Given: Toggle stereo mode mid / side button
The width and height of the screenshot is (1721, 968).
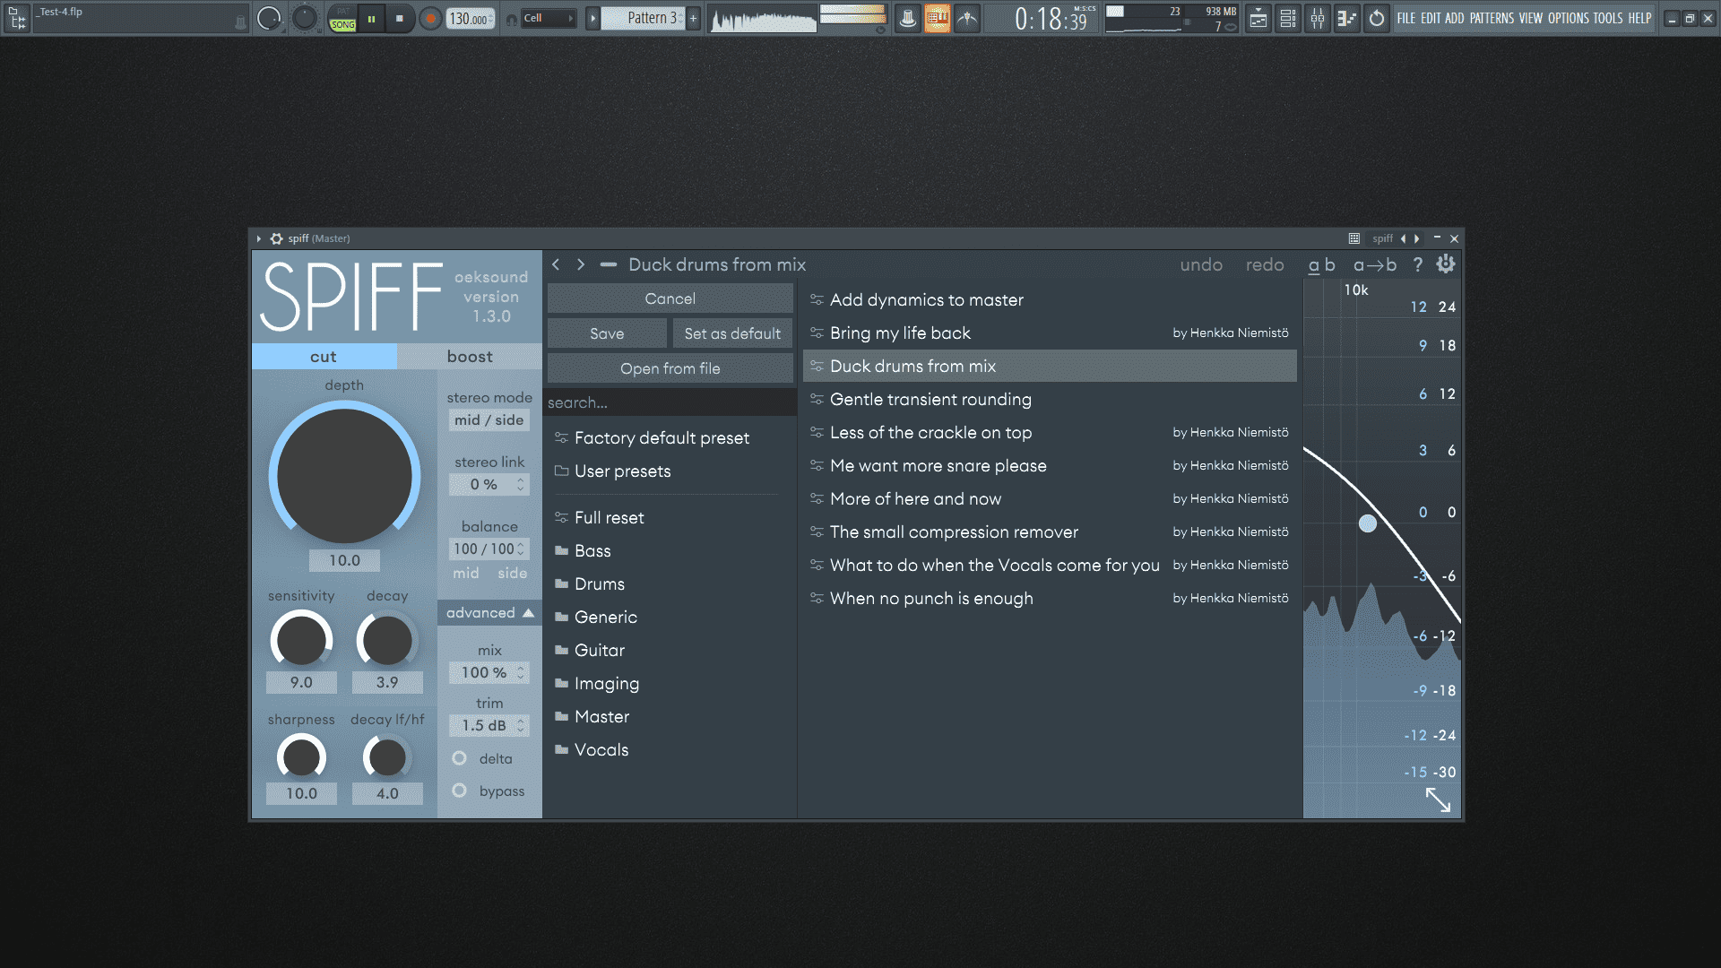Looking at the screenshot, I should [489, 419].
